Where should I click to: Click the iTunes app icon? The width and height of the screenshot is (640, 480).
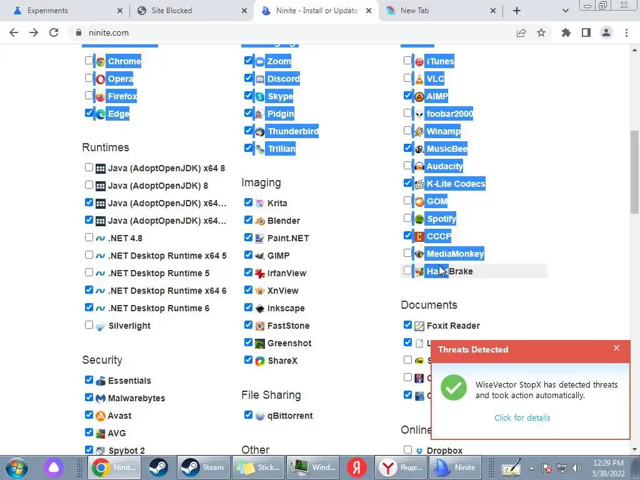(x=419, y=62)
